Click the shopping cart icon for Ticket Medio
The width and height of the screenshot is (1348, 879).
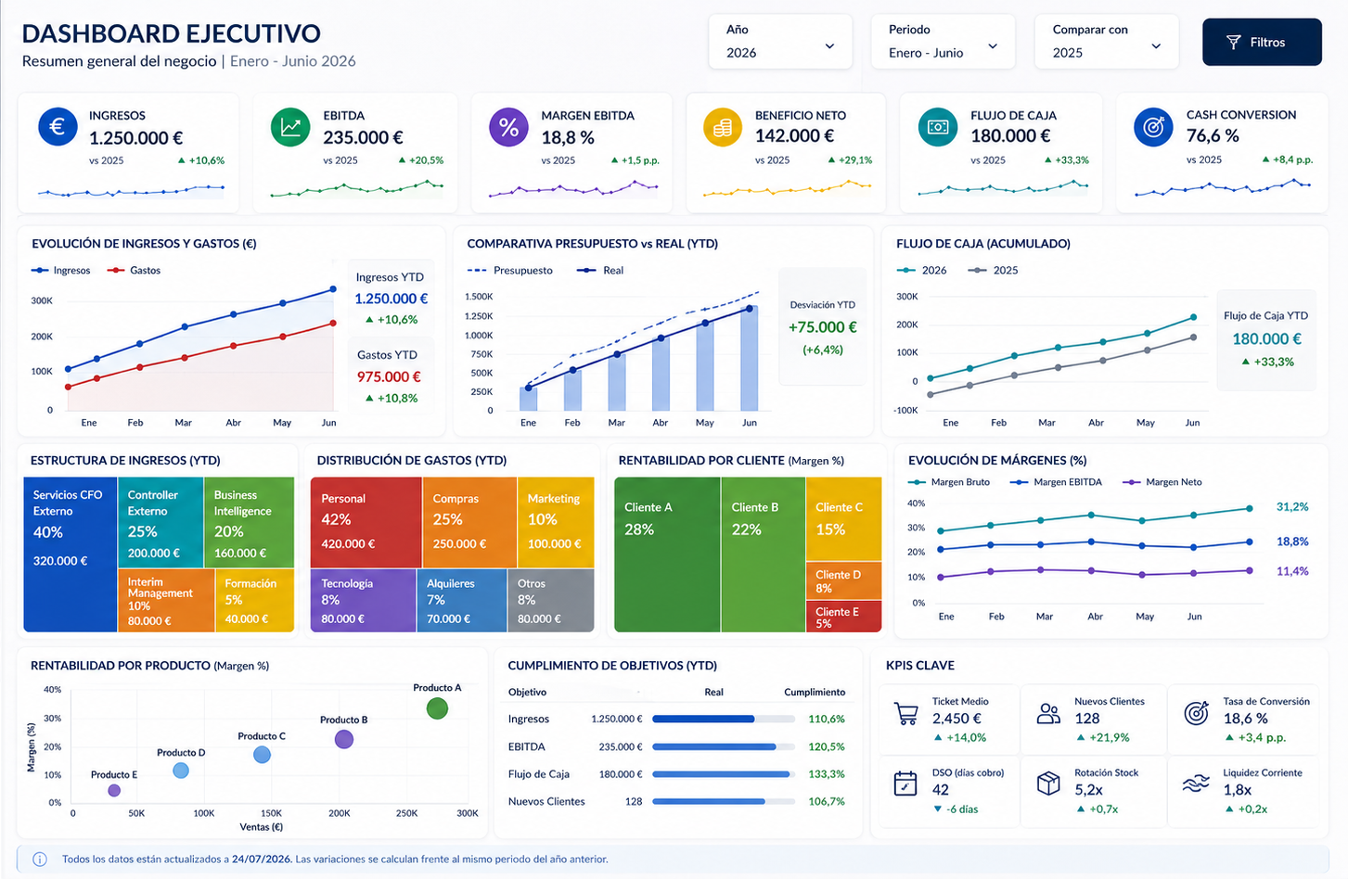(905, 714)
